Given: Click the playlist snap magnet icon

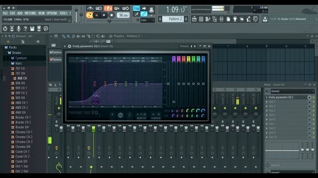Looking at the screenshot, I should tap(56, 36).
